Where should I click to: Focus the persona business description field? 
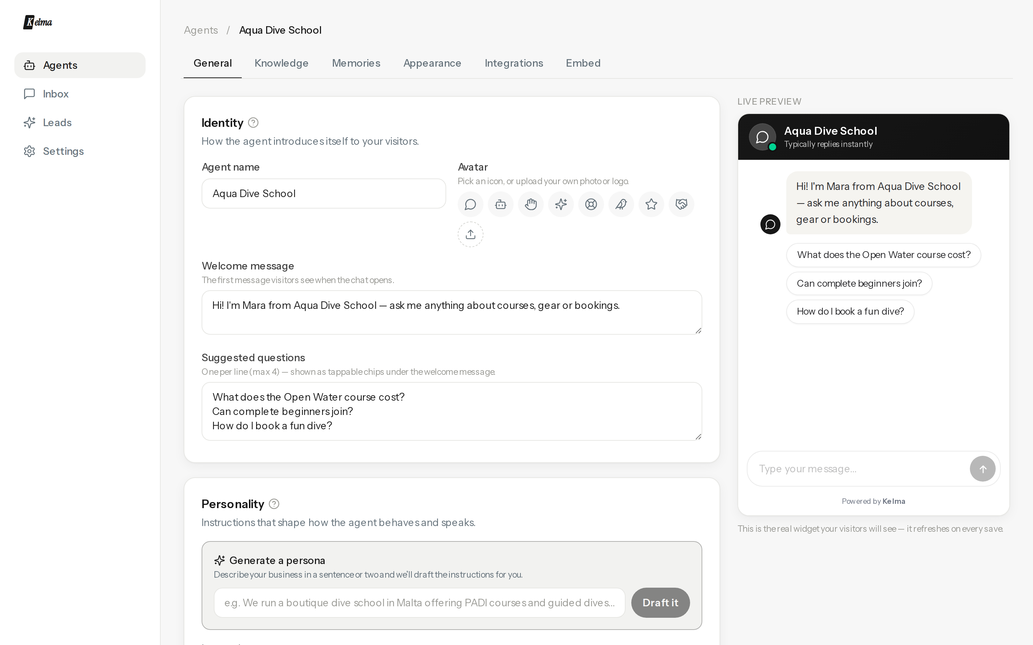pos(420,603)
